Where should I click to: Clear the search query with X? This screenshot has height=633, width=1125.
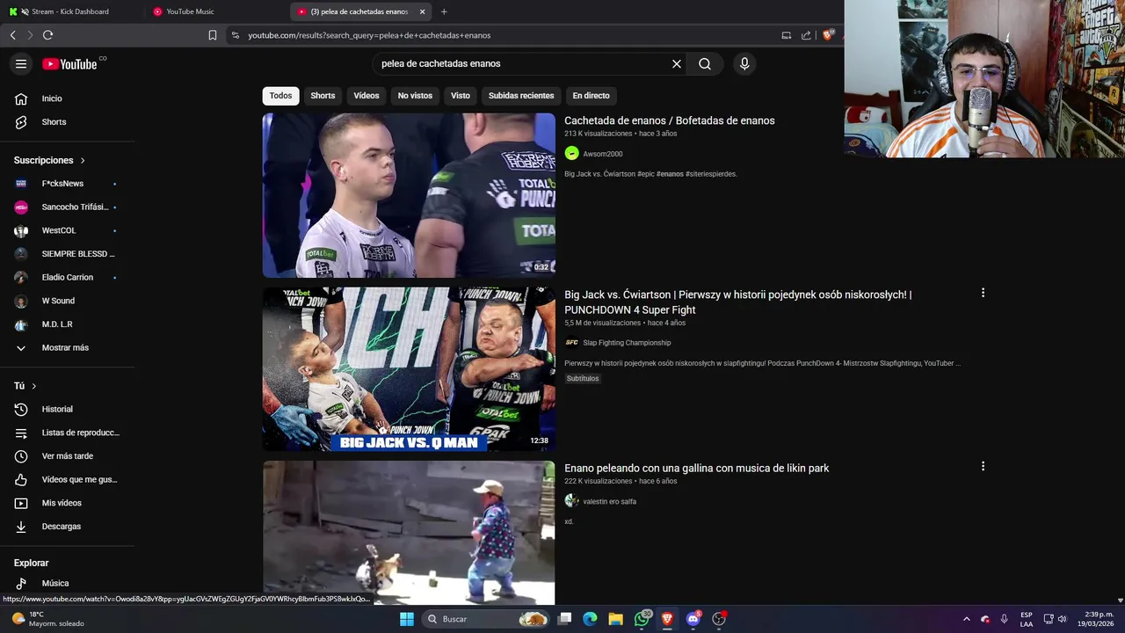[677, 63]
